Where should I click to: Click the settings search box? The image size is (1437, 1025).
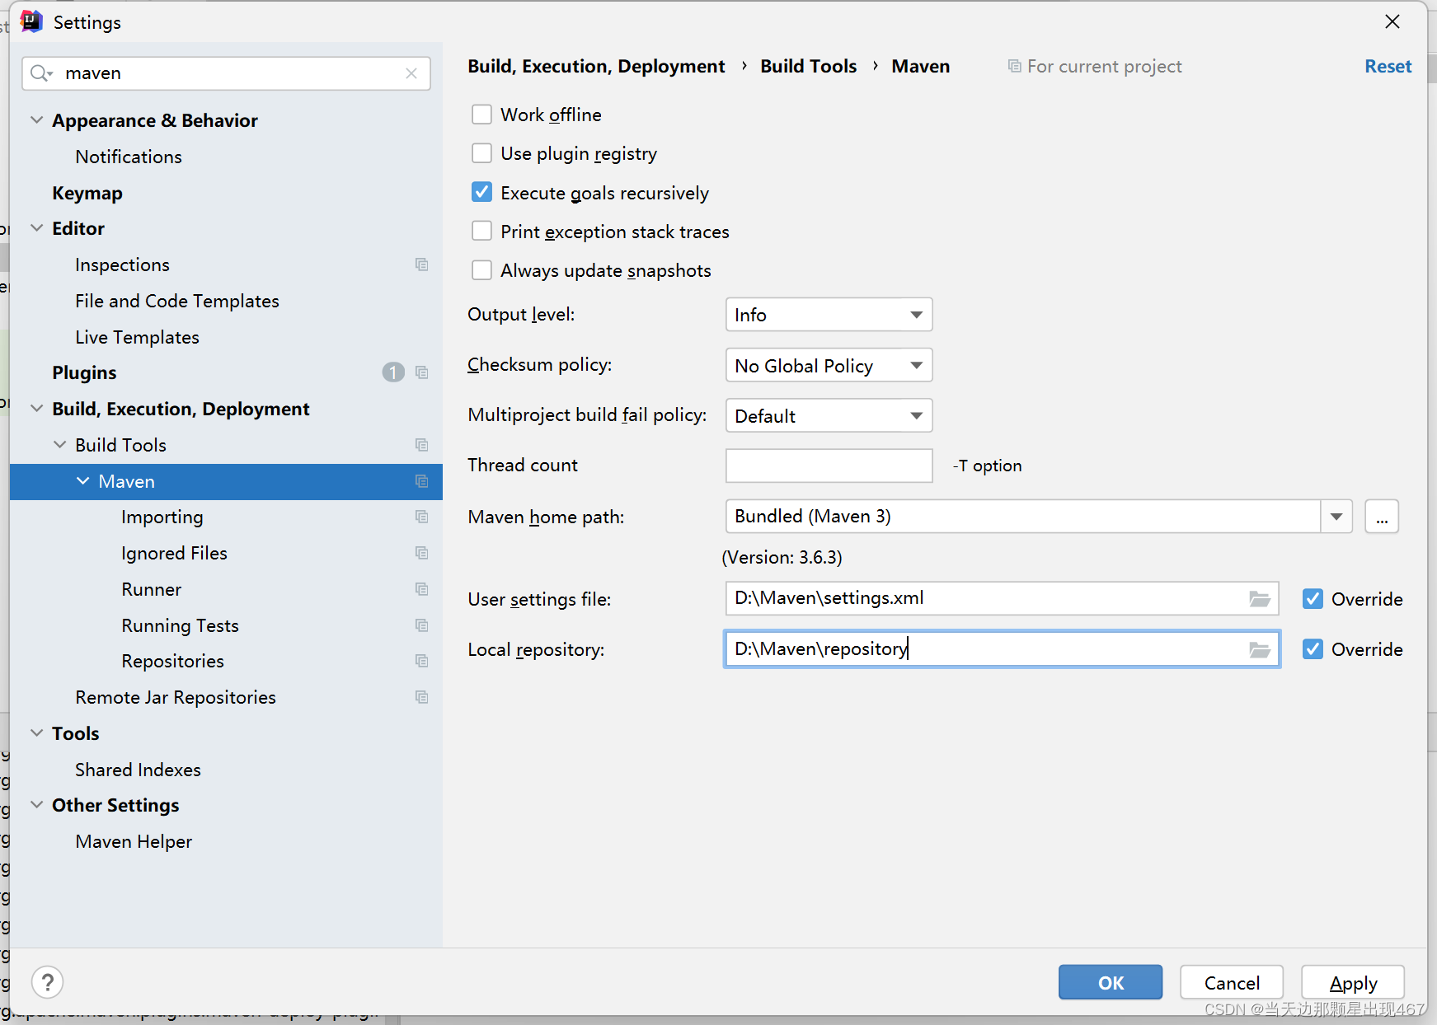click(226, 73)
